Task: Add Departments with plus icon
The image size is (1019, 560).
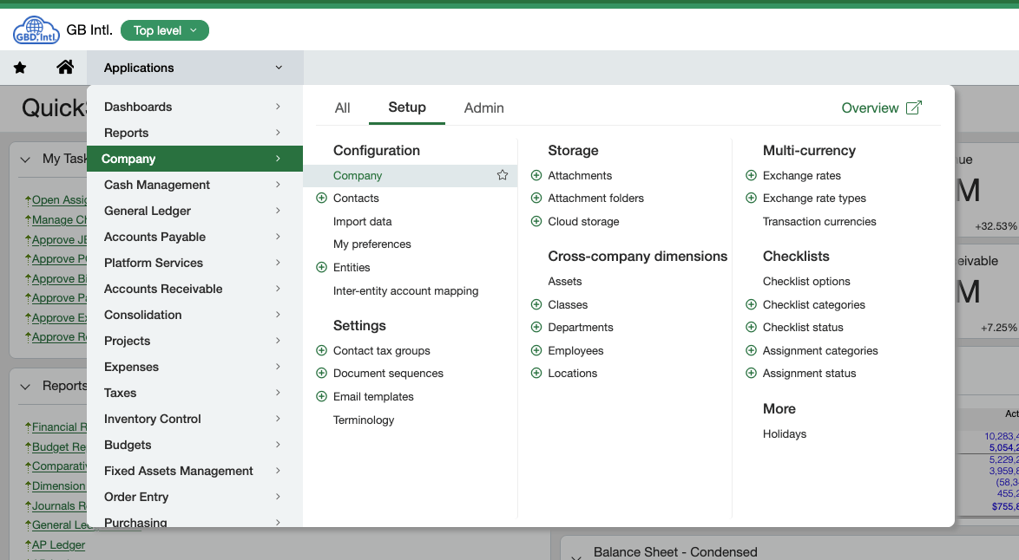Action: tap(536, 327)
